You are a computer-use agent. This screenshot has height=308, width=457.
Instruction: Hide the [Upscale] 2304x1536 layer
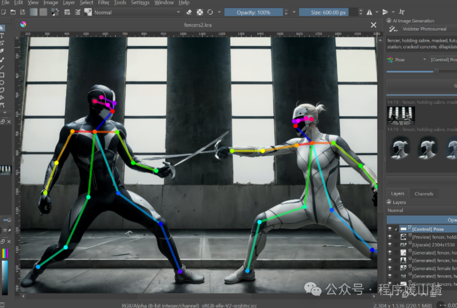[x=390, y=245]
